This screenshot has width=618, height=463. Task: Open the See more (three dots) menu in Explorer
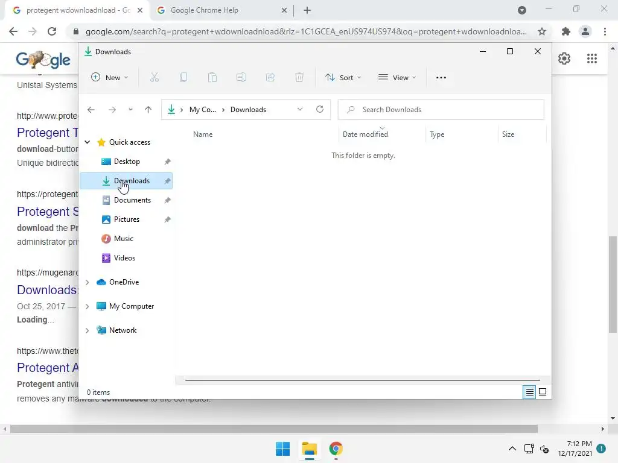click(441, 78)
